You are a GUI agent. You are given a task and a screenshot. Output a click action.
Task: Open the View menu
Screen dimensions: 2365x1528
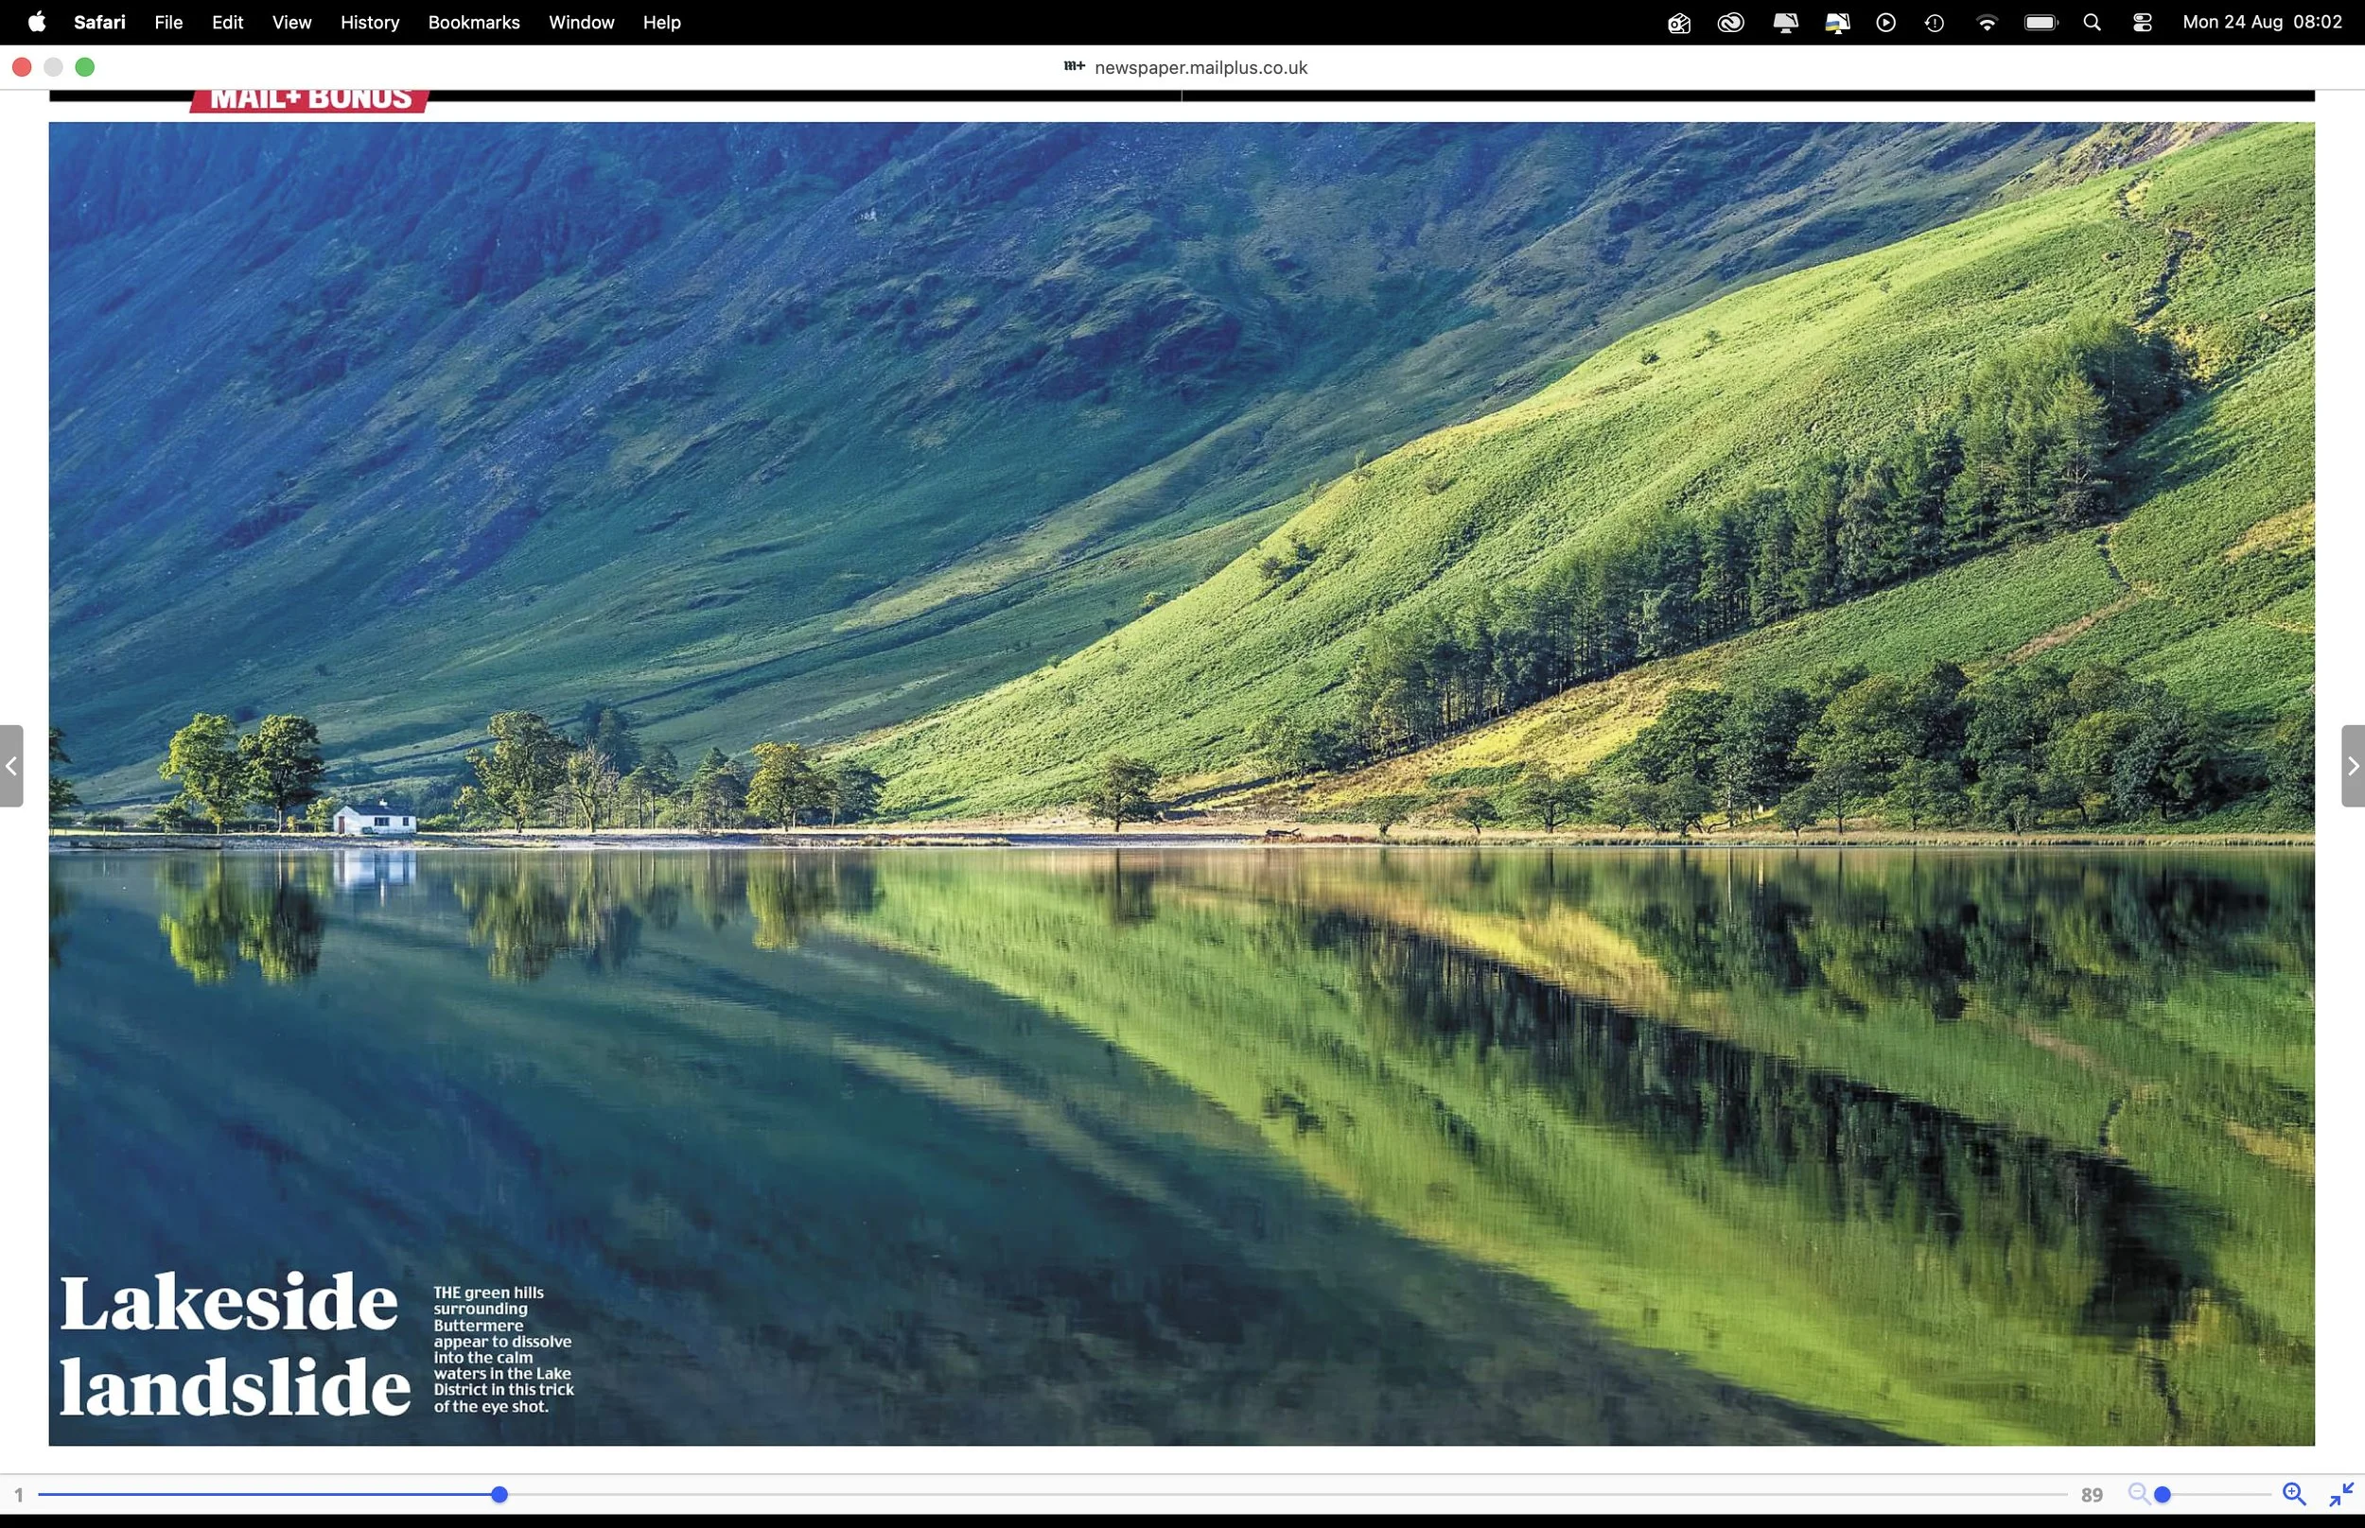(291, 22)
